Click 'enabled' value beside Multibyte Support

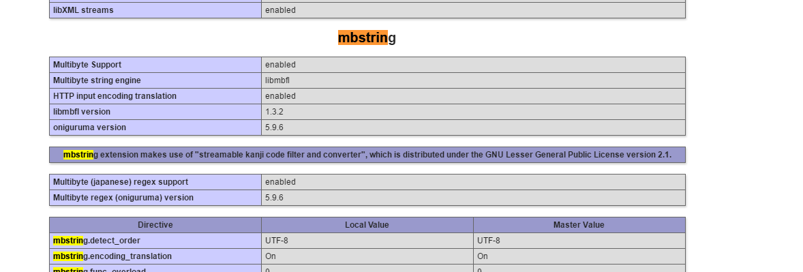(x=280, y=65)
